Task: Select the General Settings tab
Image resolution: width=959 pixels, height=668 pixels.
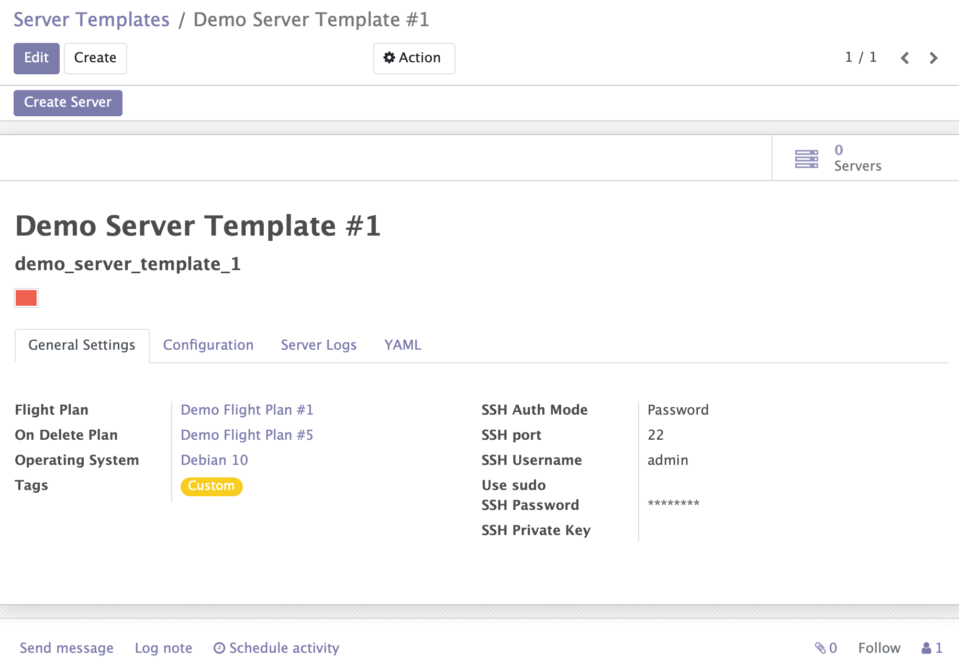Action: (82, 346)
